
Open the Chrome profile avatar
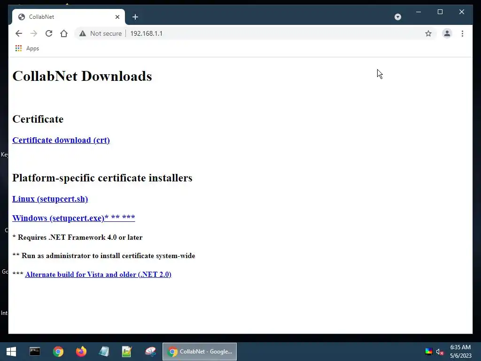pos(447,33)
